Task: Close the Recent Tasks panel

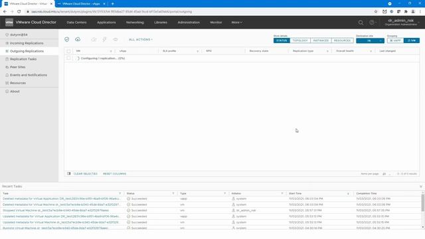Action: point(420,187)
